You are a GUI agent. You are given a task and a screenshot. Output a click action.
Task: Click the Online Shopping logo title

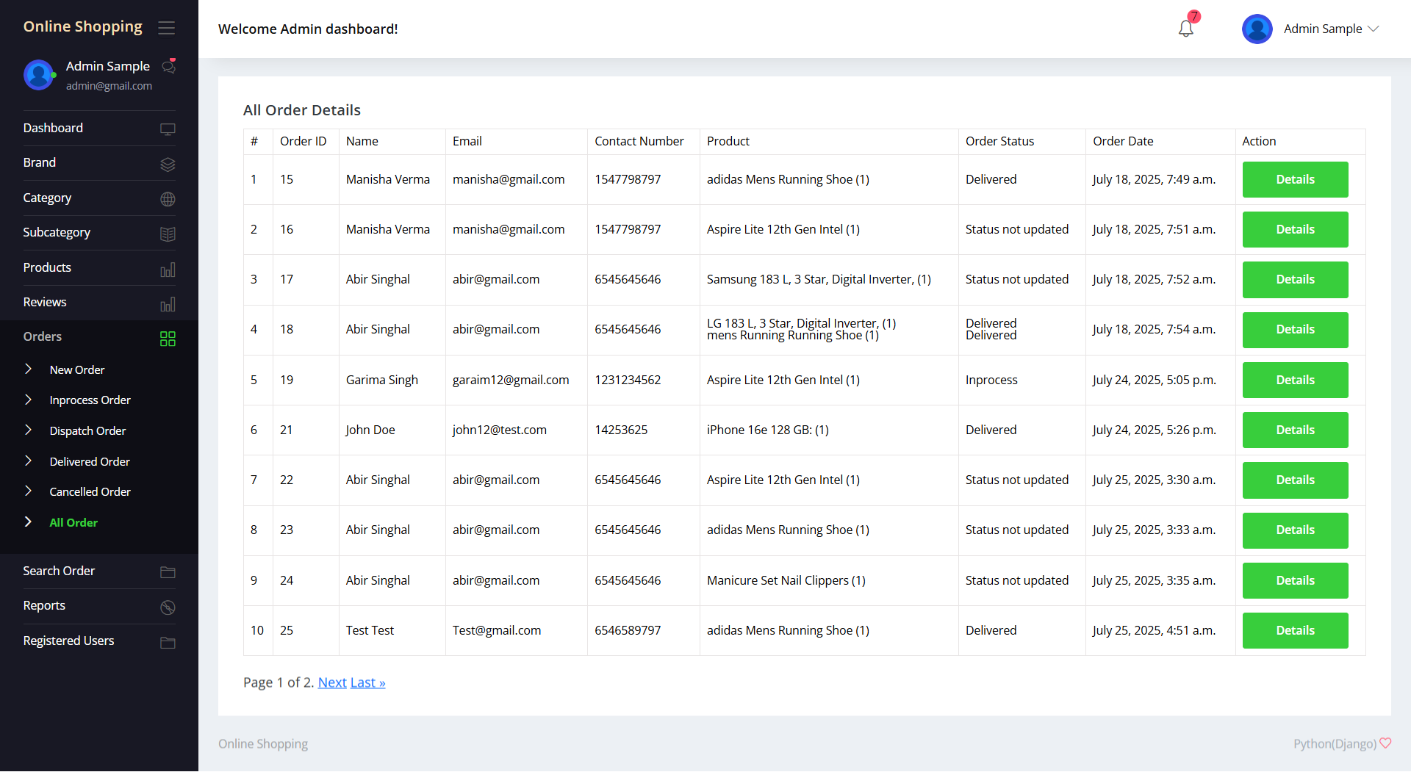83,26
